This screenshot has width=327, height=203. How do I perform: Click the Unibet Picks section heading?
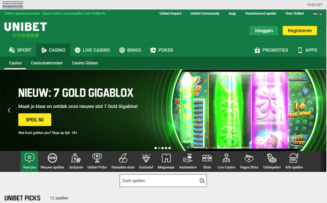pyautogui.click(x=22, y=198)
